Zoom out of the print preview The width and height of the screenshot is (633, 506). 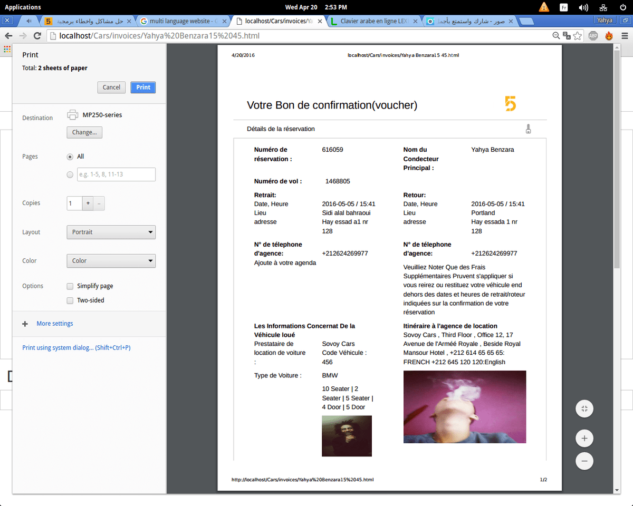coord(584,461)
